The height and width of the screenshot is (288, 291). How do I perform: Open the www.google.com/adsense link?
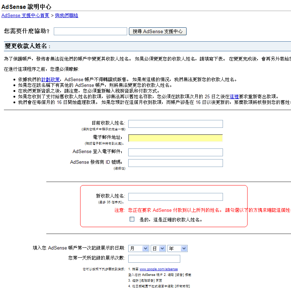point(159,269)
